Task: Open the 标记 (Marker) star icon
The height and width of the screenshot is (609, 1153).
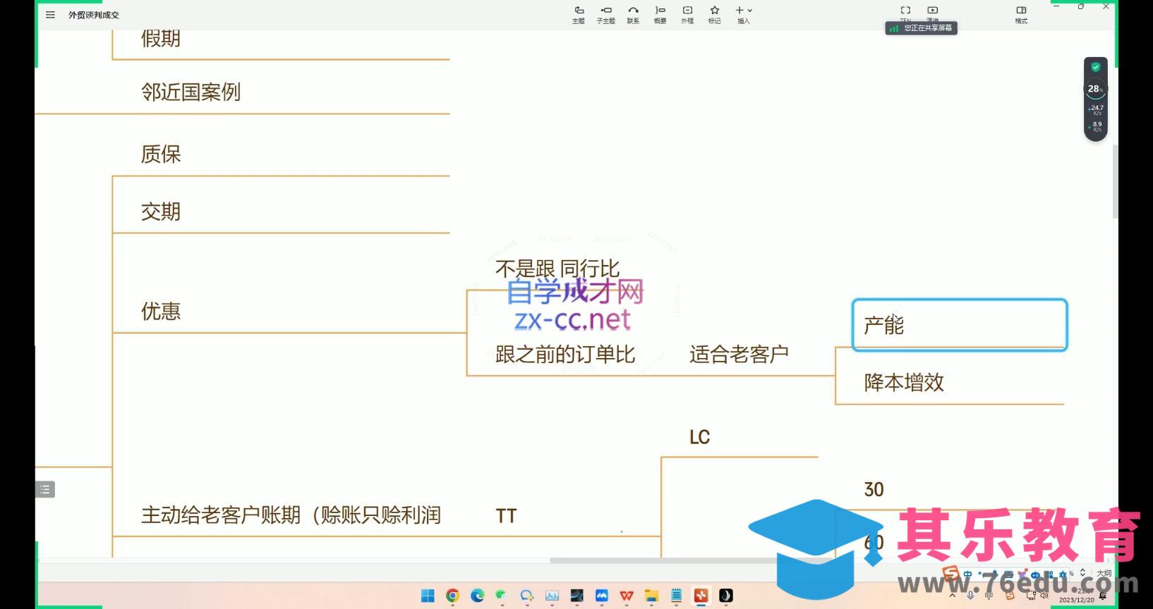Action: (x=715, y=13)
